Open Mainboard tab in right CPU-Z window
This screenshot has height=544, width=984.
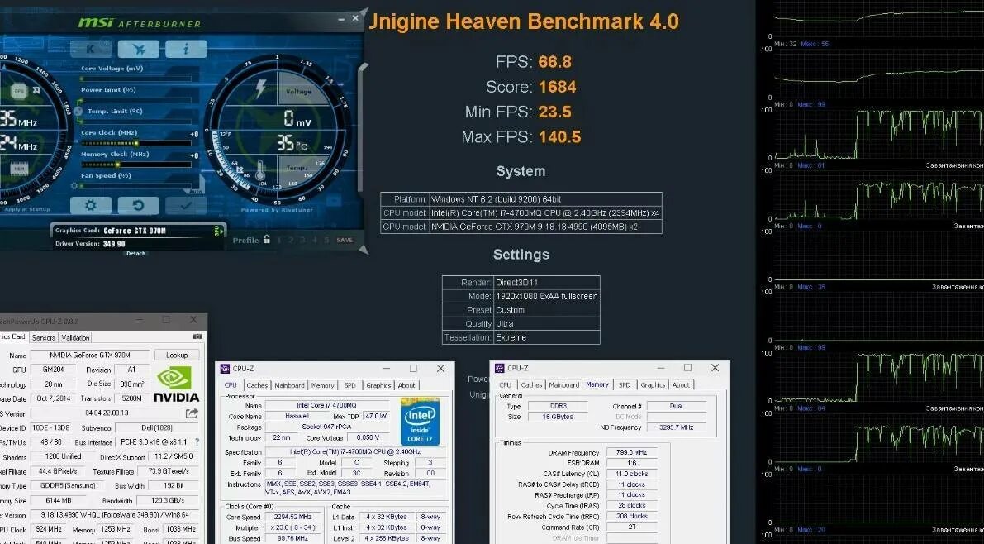563,385
